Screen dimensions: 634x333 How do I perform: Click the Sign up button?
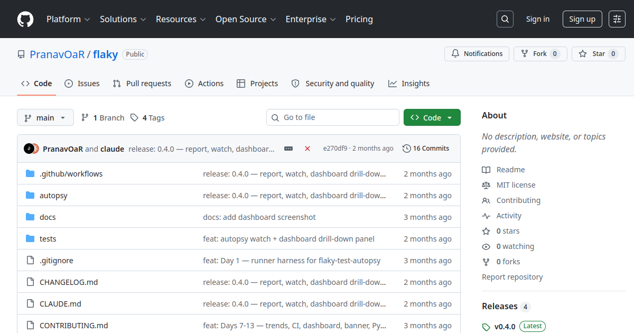pyautogui.click(x=582, y=19)
